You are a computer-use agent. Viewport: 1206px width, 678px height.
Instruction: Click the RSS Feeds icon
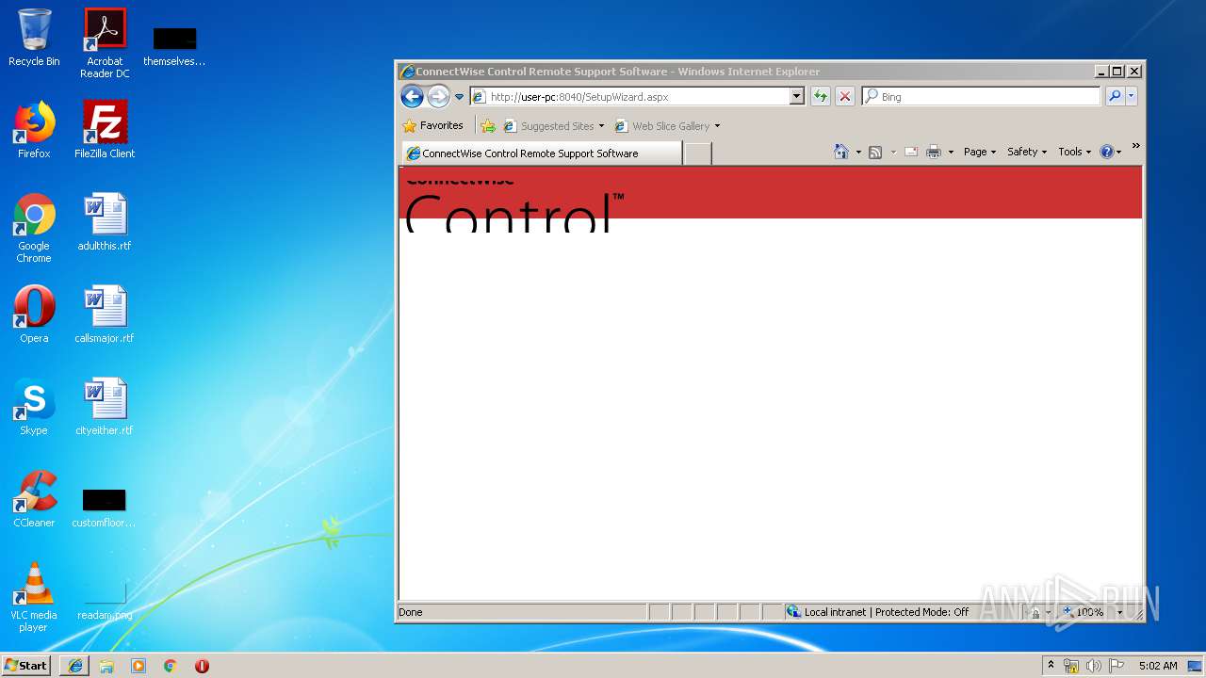[875, 153]
